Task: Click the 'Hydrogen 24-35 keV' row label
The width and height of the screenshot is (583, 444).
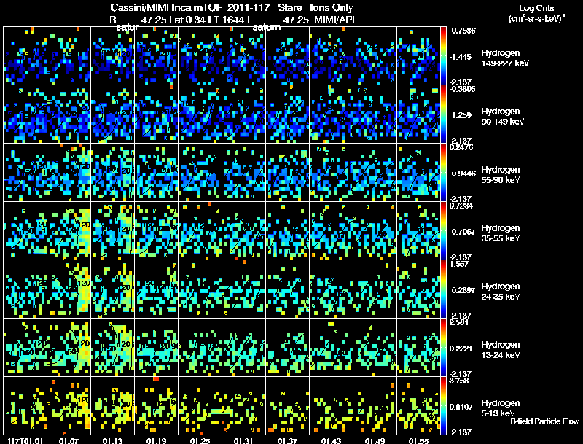Action: tap(501, 292)
